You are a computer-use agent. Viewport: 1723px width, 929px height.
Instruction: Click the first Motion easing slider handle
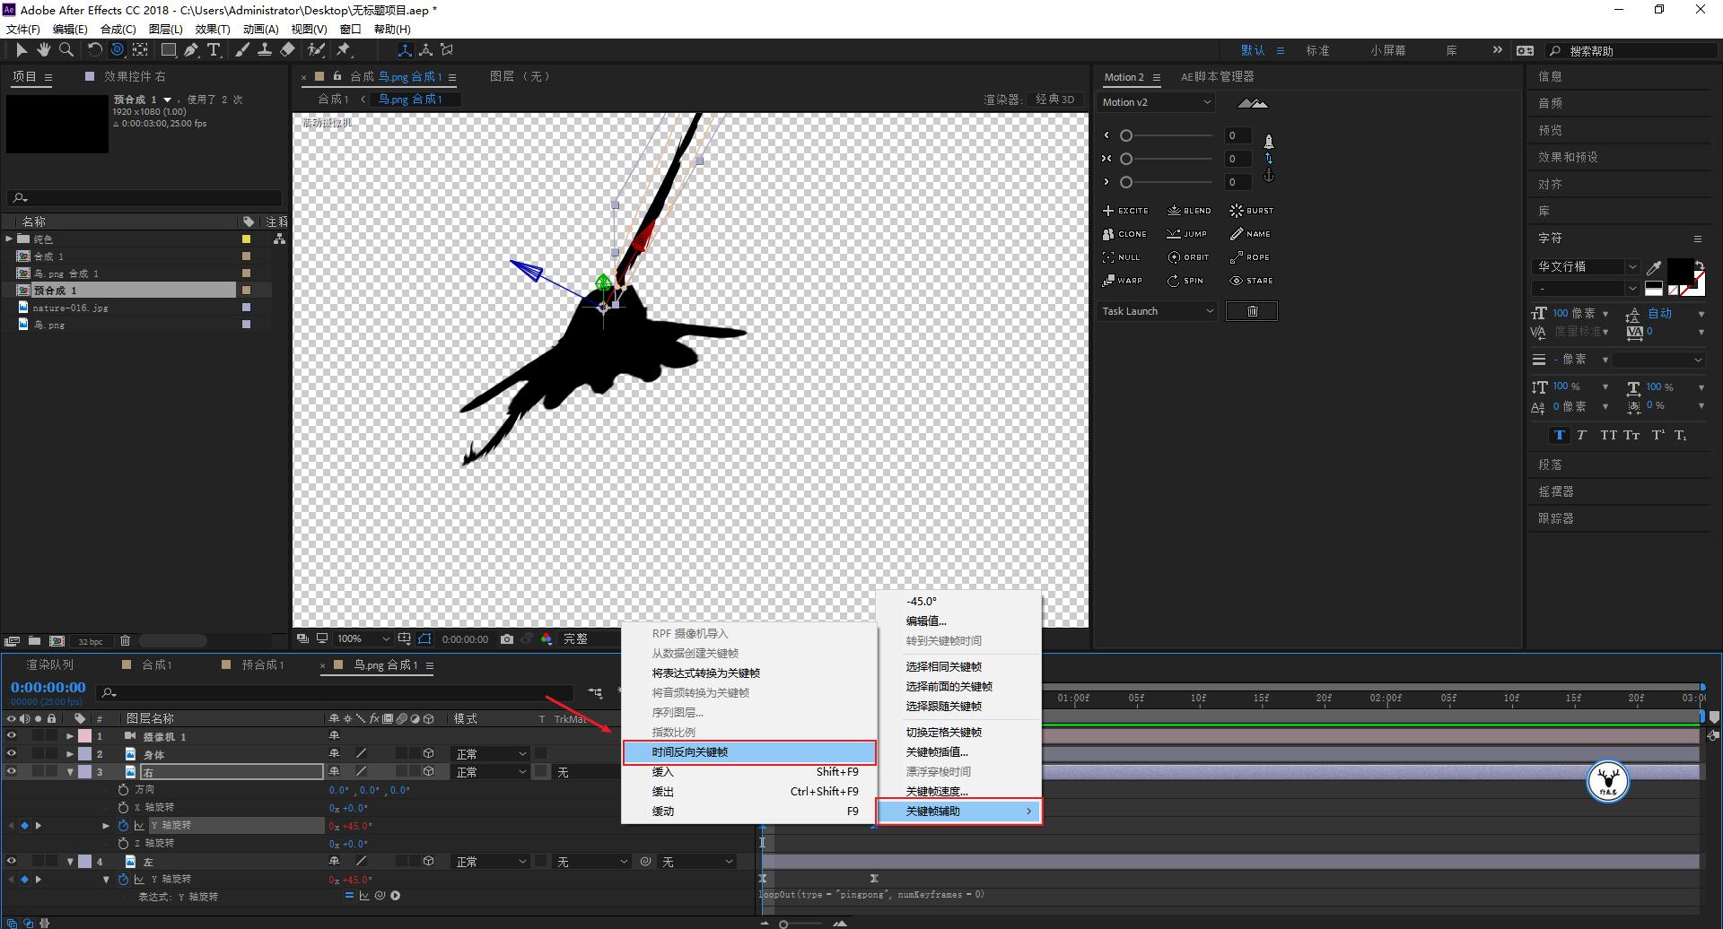point(1126,135)
